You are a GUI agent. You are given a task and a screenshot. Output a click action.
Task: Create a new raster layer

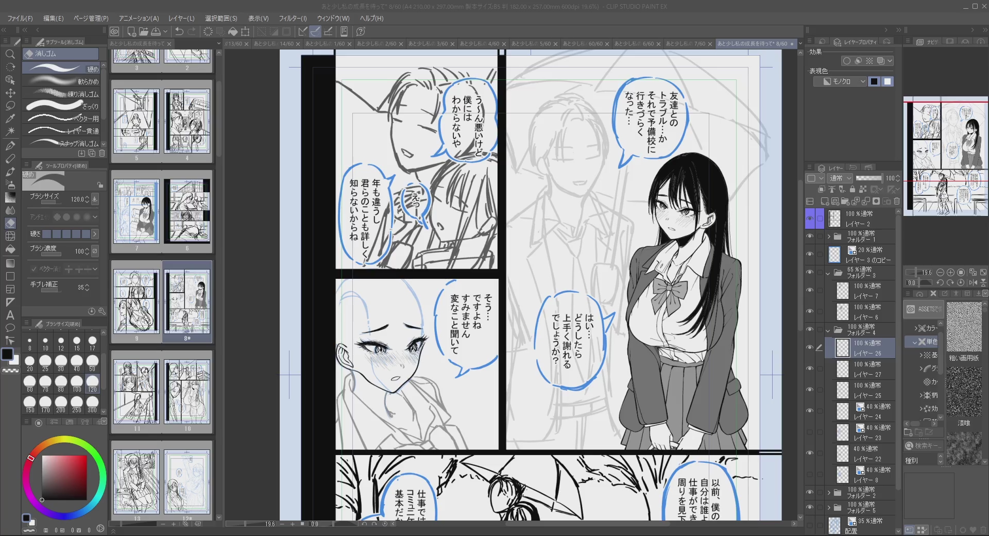824,202
